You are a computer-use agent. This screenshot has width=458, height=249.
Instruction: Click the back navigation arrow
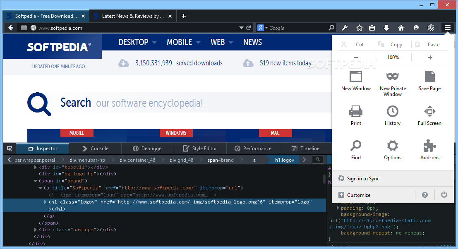pos(11,28)
